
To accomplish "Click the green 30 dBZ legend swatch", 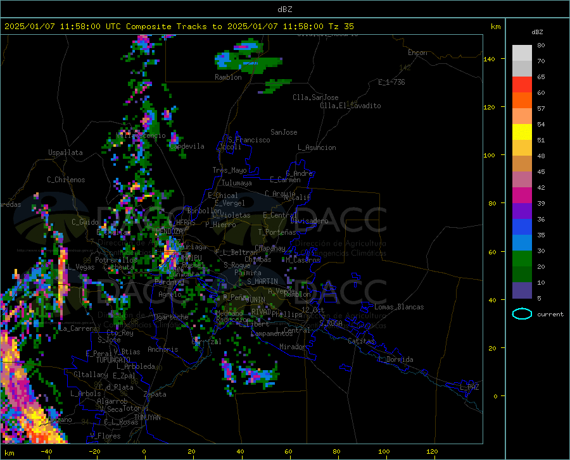I will pos(522,259).
